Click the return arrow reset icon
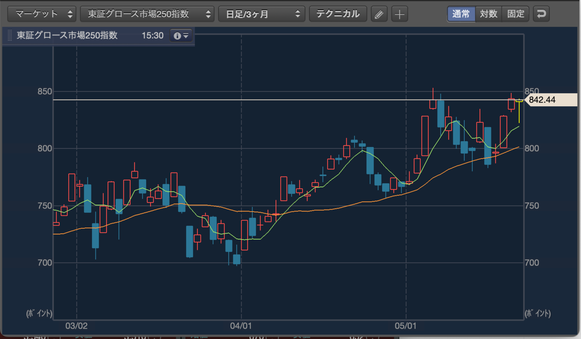Image resolution: width=581 pixels, height=339 pixels. (541, 14)
